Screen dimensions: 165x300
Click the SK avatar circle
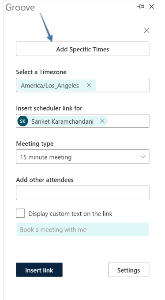pyautogui.click(x=23, y=121)
